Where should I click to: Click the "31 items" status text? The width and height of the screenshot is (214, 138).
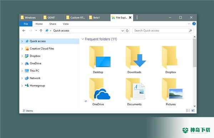28,111
